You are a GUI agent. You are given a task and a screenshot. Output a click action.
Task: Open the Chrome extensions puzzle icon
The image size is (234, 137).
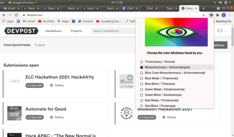(217, 15)
